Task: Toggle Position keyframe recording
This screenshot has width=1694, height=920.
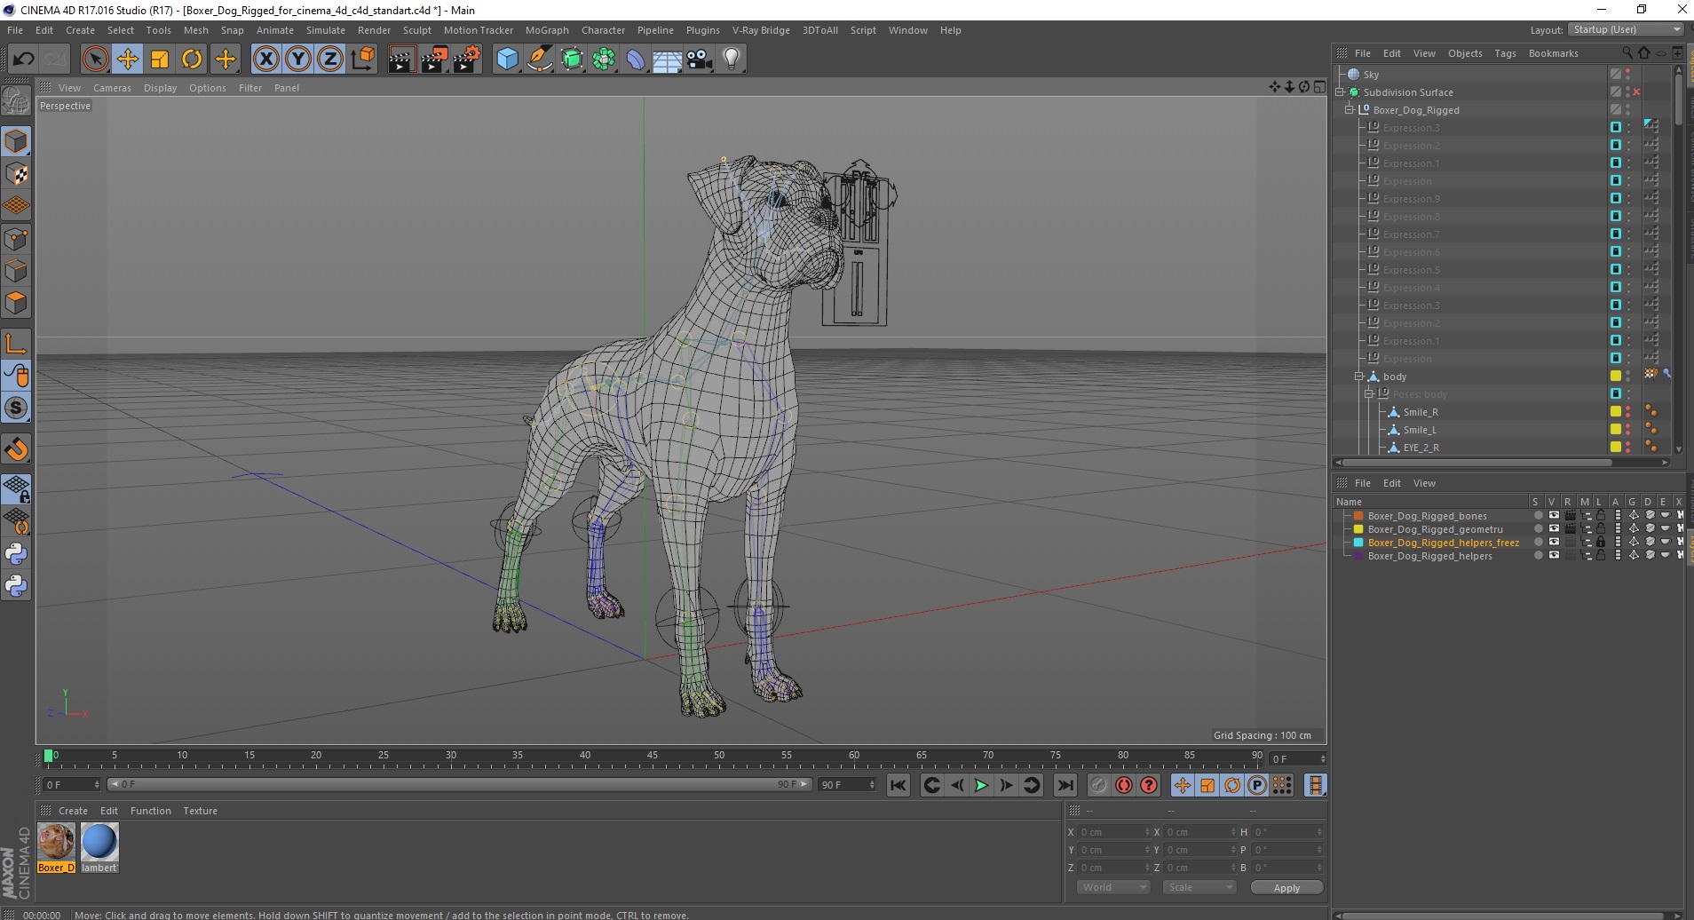Action: point(1183,785)
